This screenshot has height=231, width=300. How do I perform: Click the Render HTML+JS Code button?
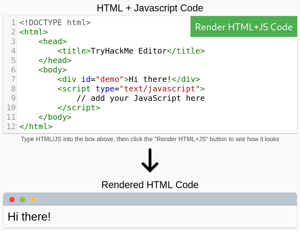244,27
